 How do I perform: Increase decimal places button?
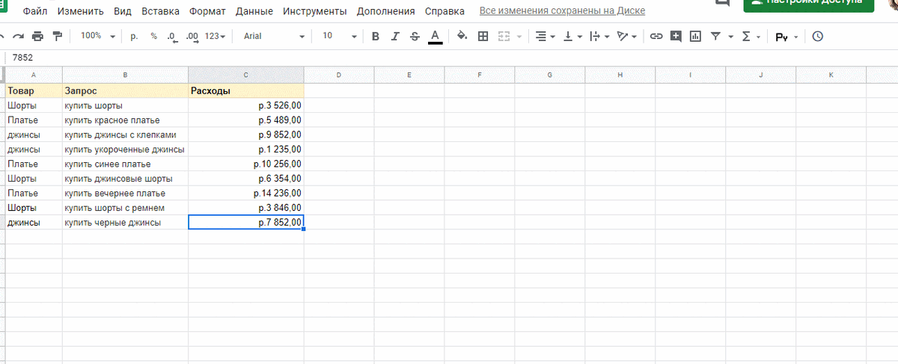(192, 36)
